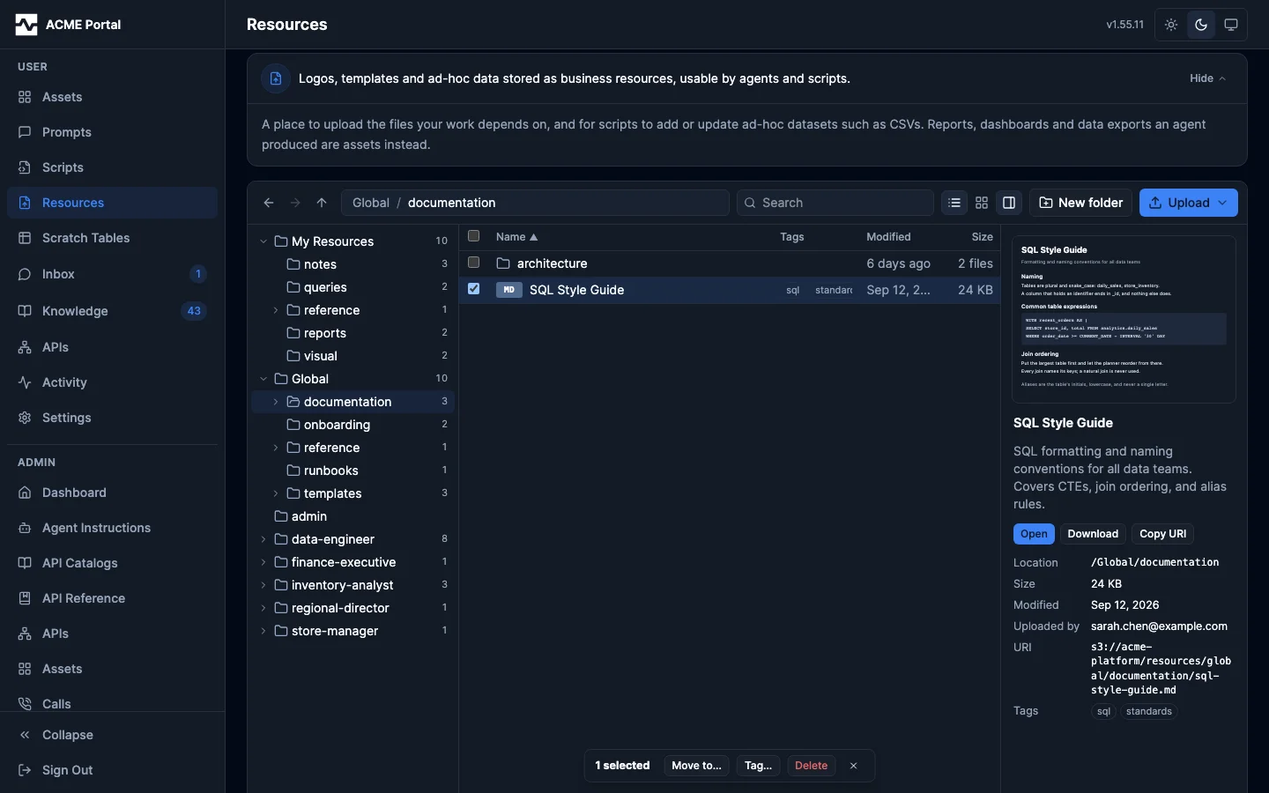The width and height of the screenshot is (1269, 793).
Task: Expand the documentation folder in tree
Action: point(276,402)
